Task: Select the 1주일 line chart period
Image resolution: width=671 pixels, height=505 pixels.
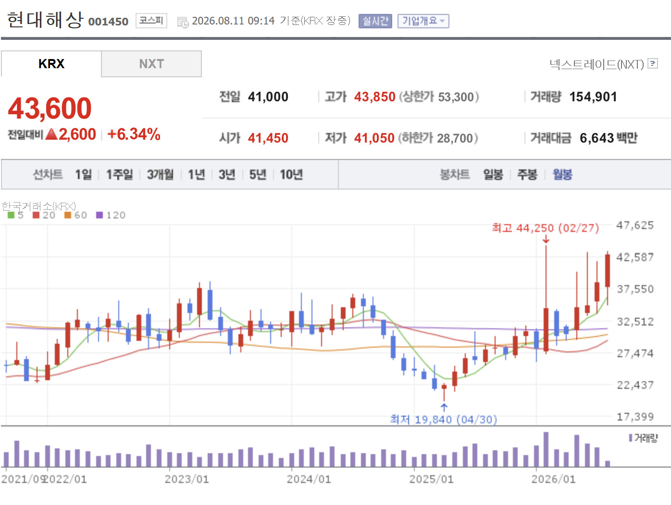Action: pos(120,175)
